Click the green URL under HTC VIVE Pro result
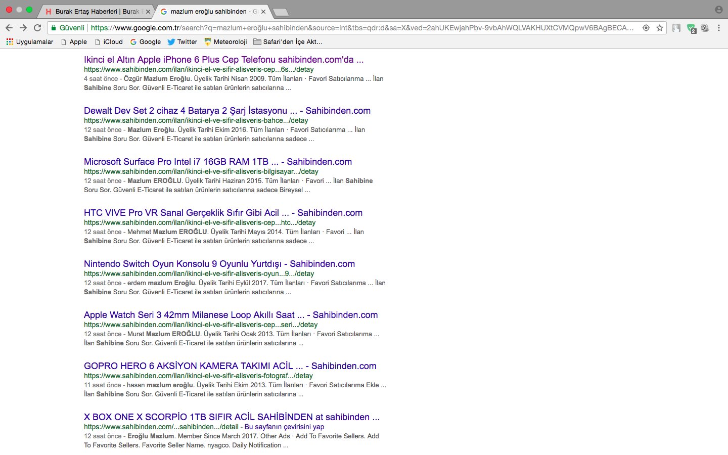Screen dimensions: 728x455 tap(200, 222)
